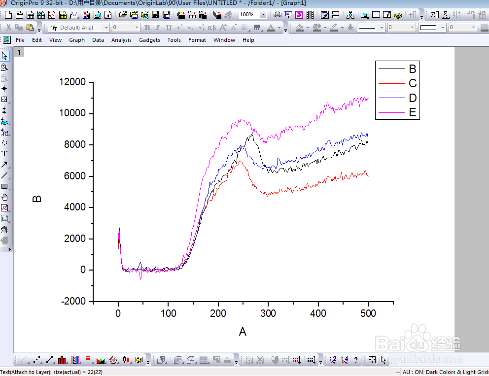Viewport: 489px width, 376px height.
Task: Open the Gadgets menu
Action: 149,40
